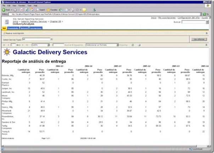Viewport: 214px width, 153px height.
Task: Click the Windows flag logo
Action: tap(208, 6)
